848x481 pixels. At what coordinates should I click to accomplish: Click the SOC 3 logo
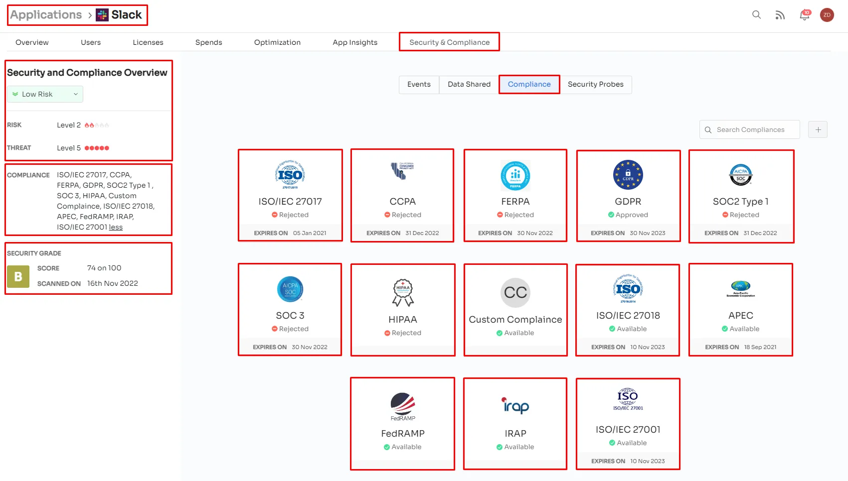coord(290,289)
